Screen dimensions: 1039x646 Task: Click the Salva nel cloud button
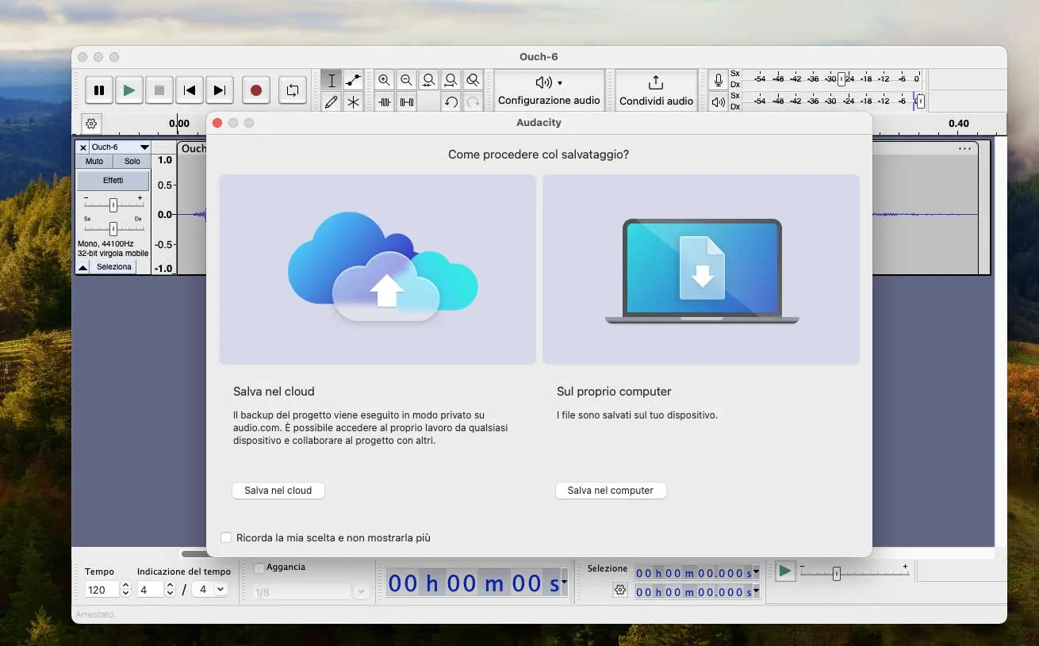pyautogui.click(x=278, y=491)
